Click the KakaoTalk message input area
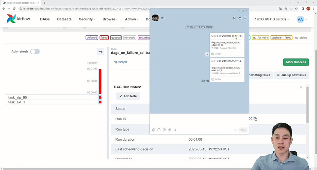Screen dimensions: 317x170 point(199,120)
